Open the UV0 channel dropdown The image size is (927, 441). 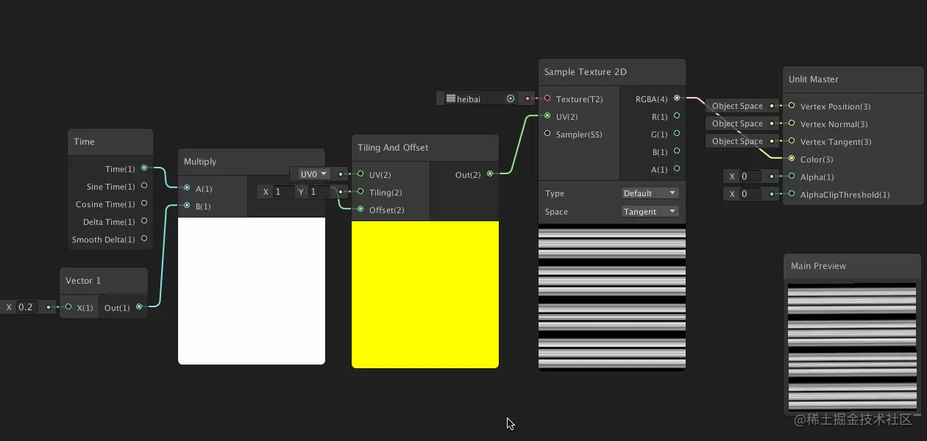314,174
